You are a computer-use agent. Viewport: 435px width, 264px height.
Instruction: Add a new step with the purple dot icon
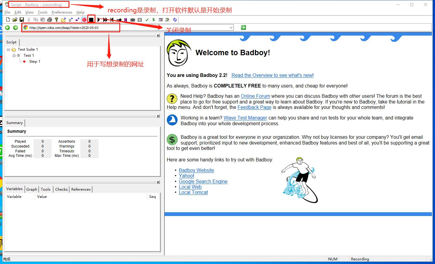[77, 20]
